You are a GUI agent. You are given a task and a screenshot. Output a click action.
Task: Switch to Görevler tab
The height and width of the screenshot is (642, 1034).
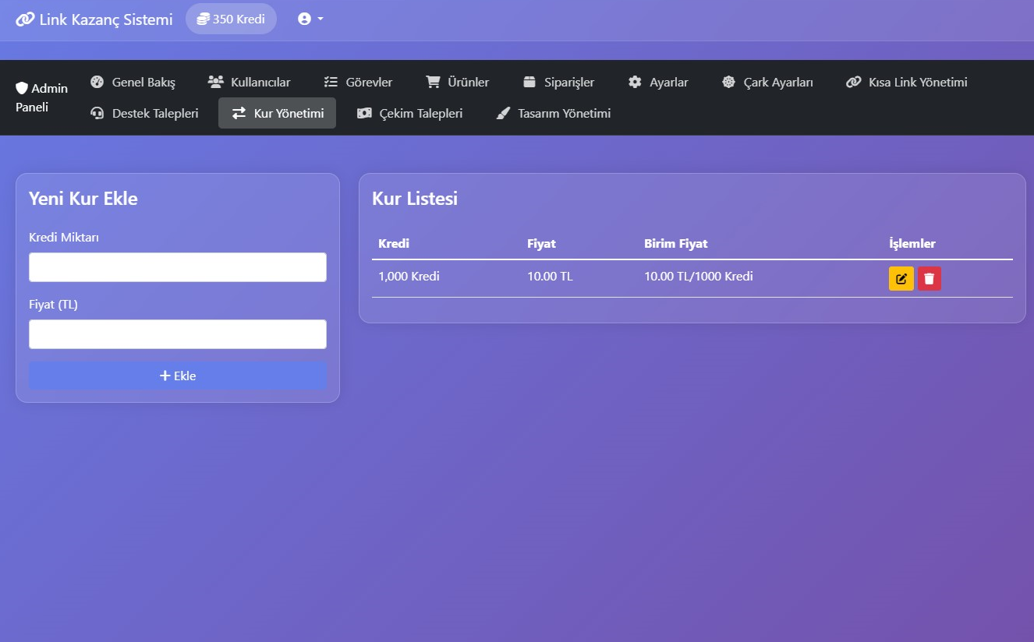[x=358, y=82]
